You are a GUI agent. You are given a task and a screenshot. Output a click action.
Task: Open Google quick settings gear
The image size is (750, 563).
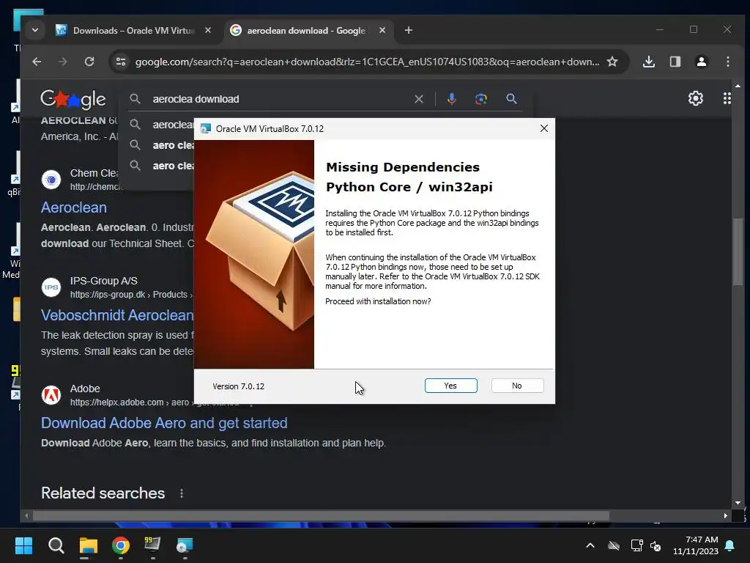pyautogui.click(x=696, y=98)
